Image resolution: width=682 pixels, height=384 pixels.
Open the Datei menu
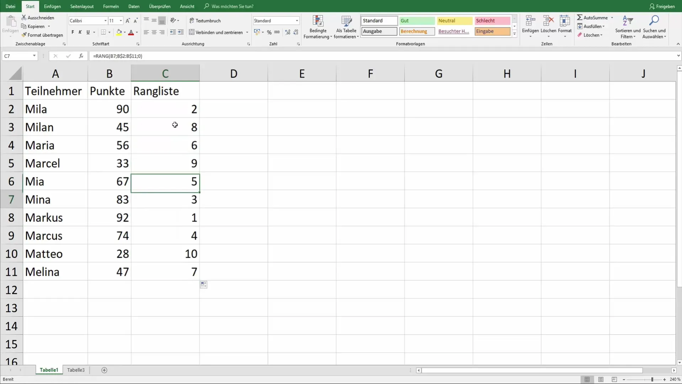point(10,6)
